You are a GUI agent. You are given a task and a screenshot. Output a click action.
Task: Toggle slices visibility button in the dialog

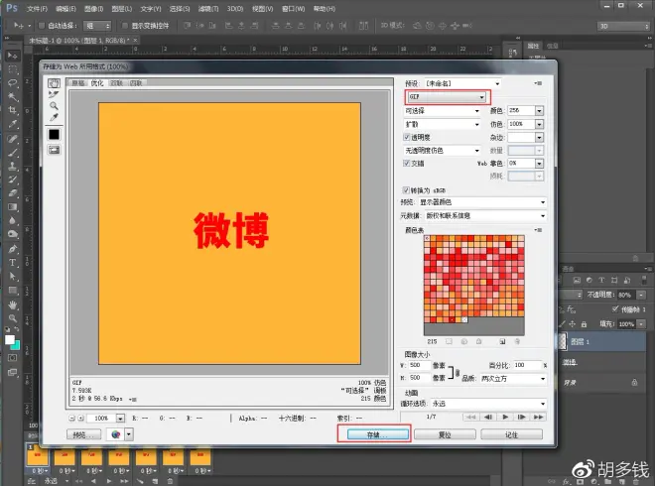coord(54,150)
